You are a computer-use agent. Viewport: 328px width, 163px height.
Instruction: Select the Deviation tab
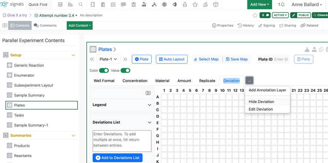pos(232,81)
